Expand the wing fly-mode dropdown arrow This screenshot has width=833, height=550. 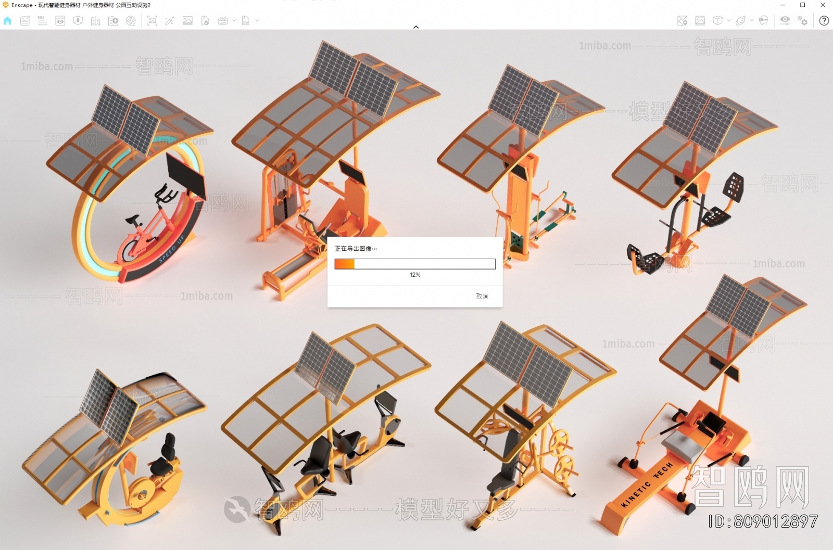pos(752,21)
